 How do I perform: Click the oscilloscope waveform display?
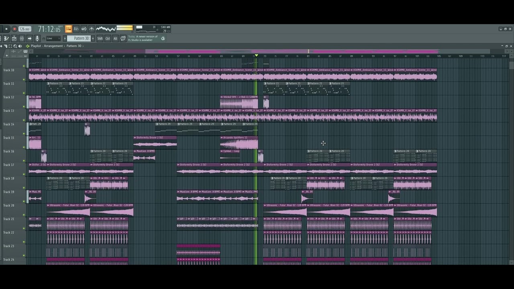(x=106, y=29)
